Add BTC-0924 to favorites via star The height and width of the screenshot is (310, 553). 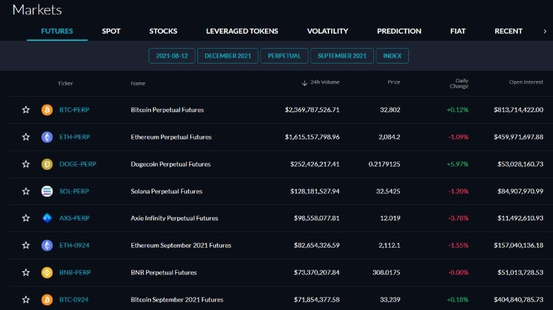pos(26,300)
